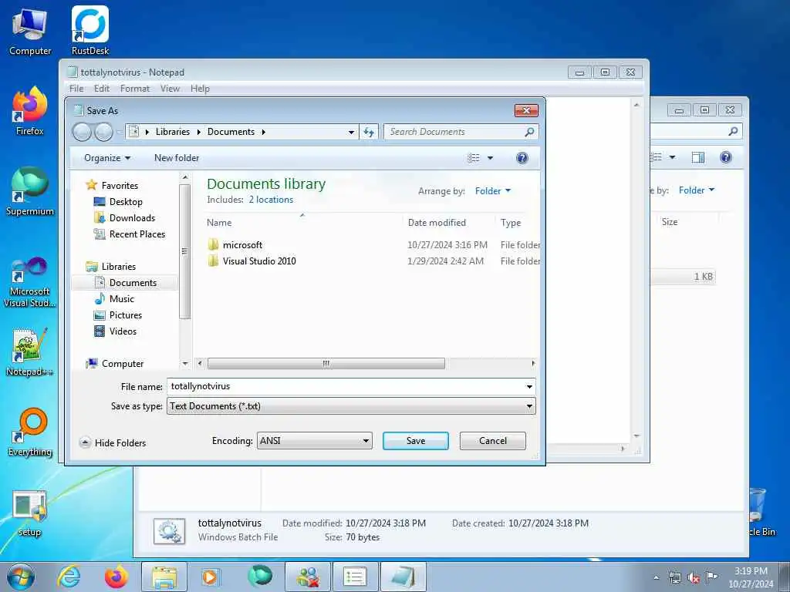Select the setup desktop icon
Screen dimensions: 790x592
pyautogui.click(x=30, y=513)
